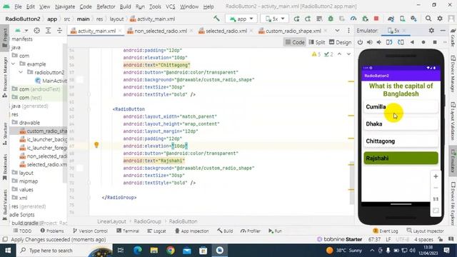Collapse all in project panel toolbar

click(x=59, y=31)
